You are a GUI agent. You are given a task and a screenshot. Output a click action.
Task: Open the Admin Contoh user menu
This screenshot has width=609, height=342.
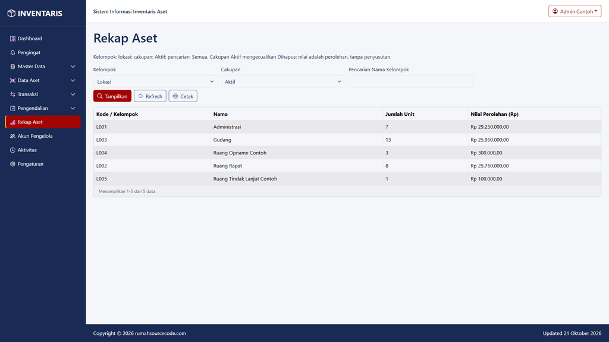[575, 11]
